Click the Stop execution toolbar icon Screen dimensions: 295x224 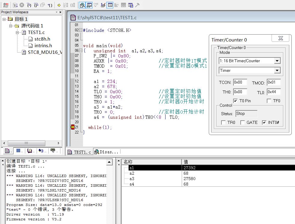pos(22,5)
